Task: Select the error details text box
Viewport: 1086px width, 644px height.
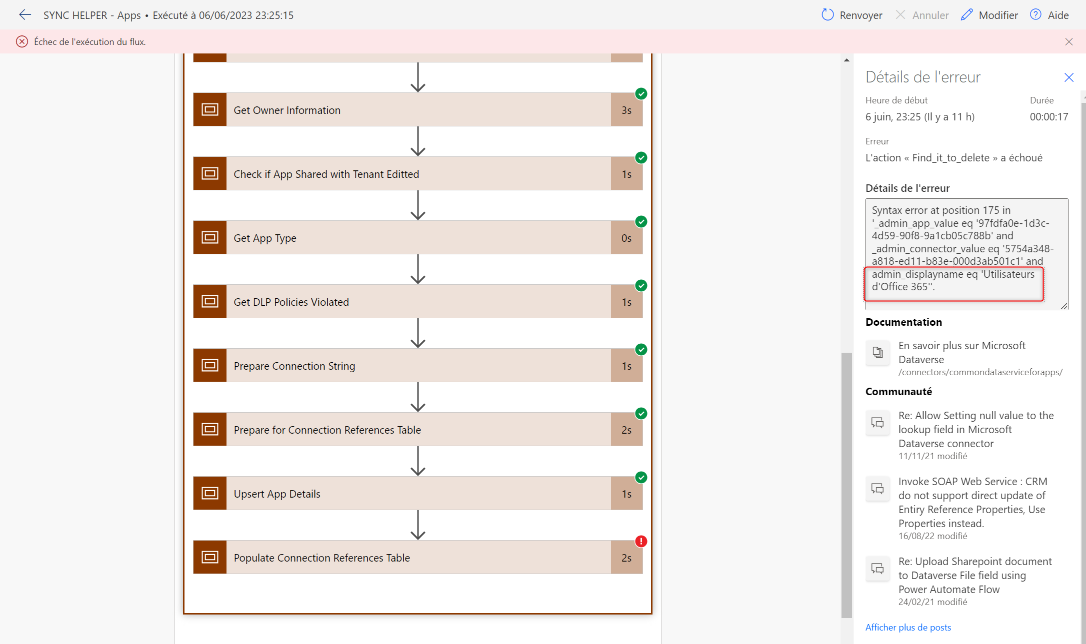Action: 966,254
